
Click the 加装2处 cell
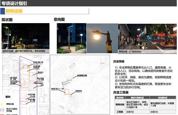[x=163, y=112]
